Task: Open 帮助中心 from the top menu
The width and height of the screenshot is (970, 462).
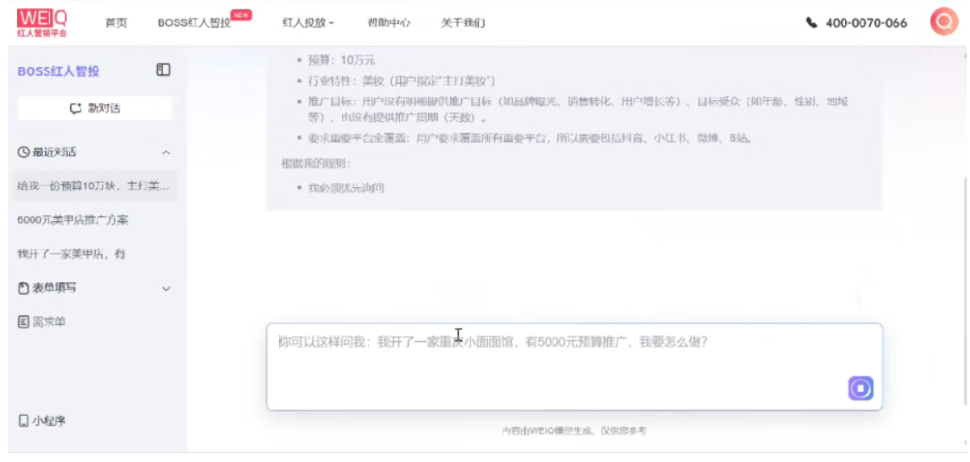Action: (389, 23)
